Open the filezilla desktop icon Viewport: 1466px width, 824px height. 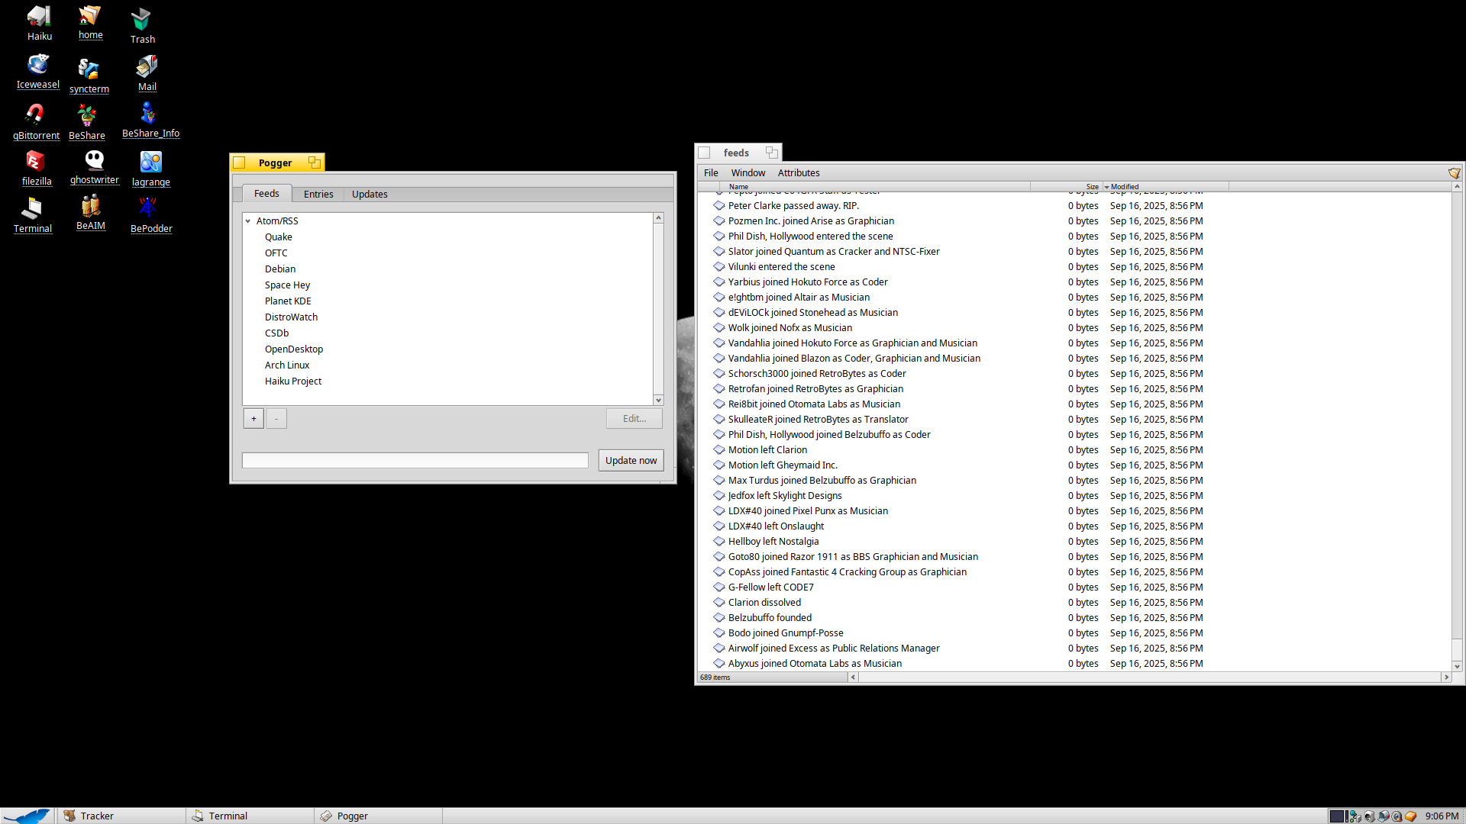coord(35,162)
